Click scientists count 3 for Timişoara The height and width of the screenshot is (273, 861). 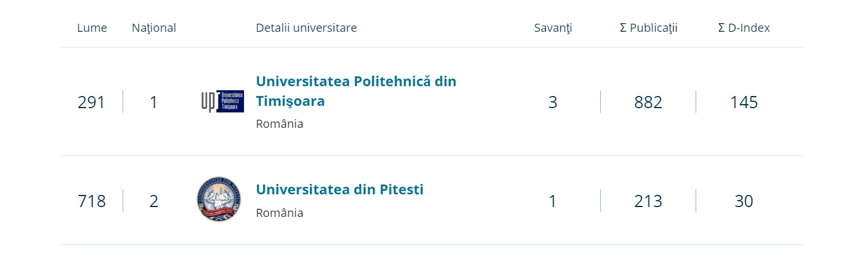pos(552,102)
